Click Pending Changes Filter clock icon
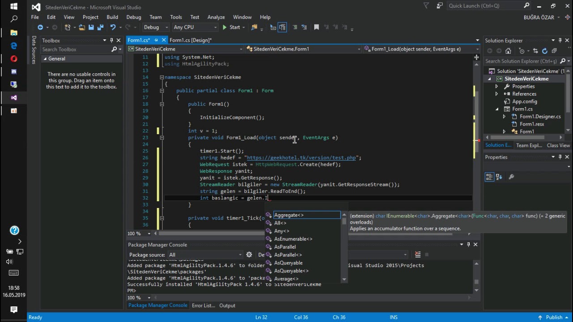 522,51
